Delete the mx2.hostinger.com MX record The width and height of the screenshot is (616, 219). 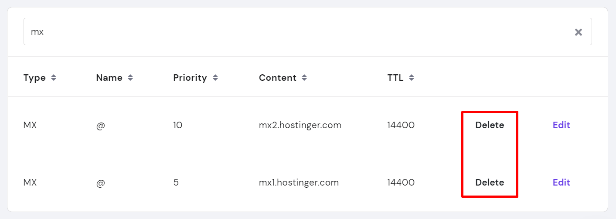point(490,125)
